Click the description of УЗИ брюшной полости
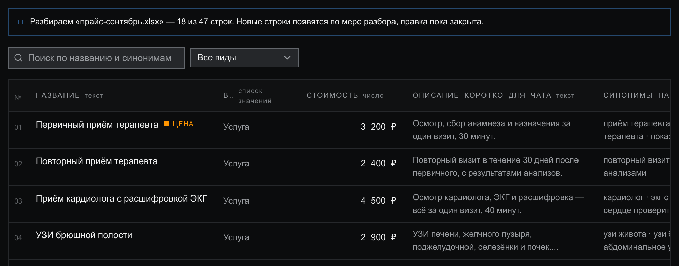679x266 pixels. coord(485,241)
